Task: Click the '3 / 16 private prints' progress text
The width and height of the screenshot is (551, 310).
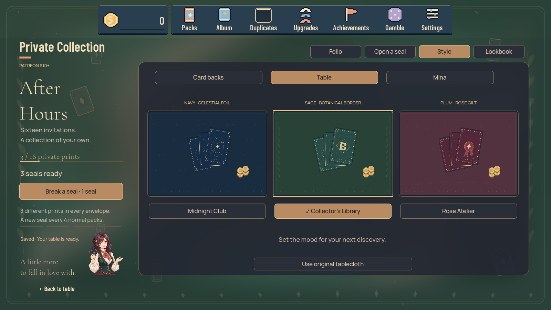Action: point(50,157)
